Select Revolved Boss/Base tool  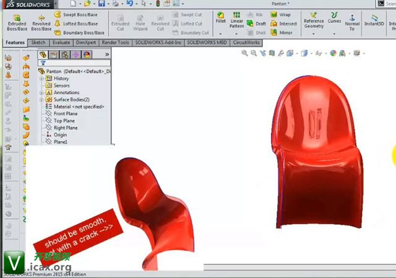41,23
